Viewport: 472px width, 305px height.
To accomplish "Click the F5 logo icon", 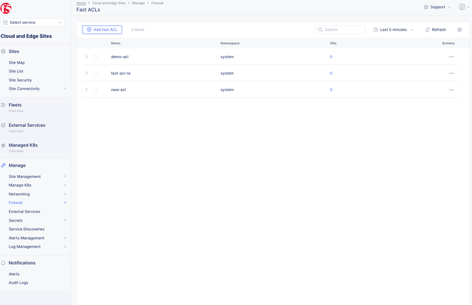I will click(x=6, y=8).
